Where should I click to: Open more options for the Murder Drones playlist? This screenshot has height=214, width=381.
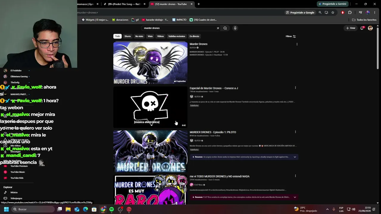click(x=297, y=44)
